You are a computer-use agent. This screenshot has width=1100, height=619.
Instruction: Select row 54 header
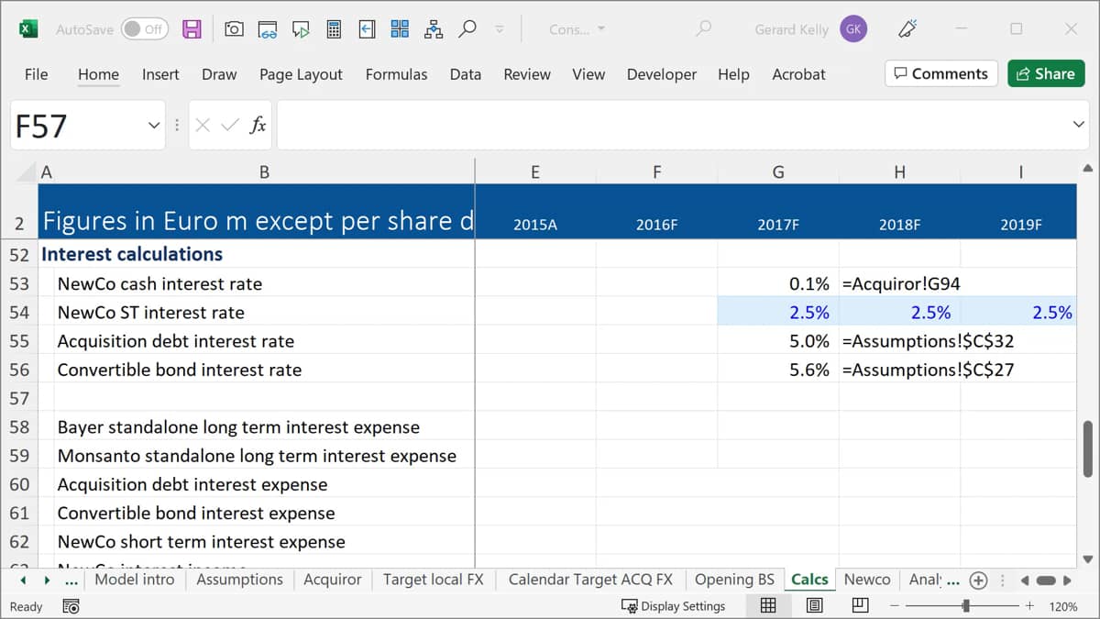pyautogui.click(x=19, y=313)
